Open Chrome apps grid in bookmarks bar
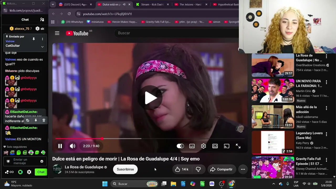 click(53, 22)
